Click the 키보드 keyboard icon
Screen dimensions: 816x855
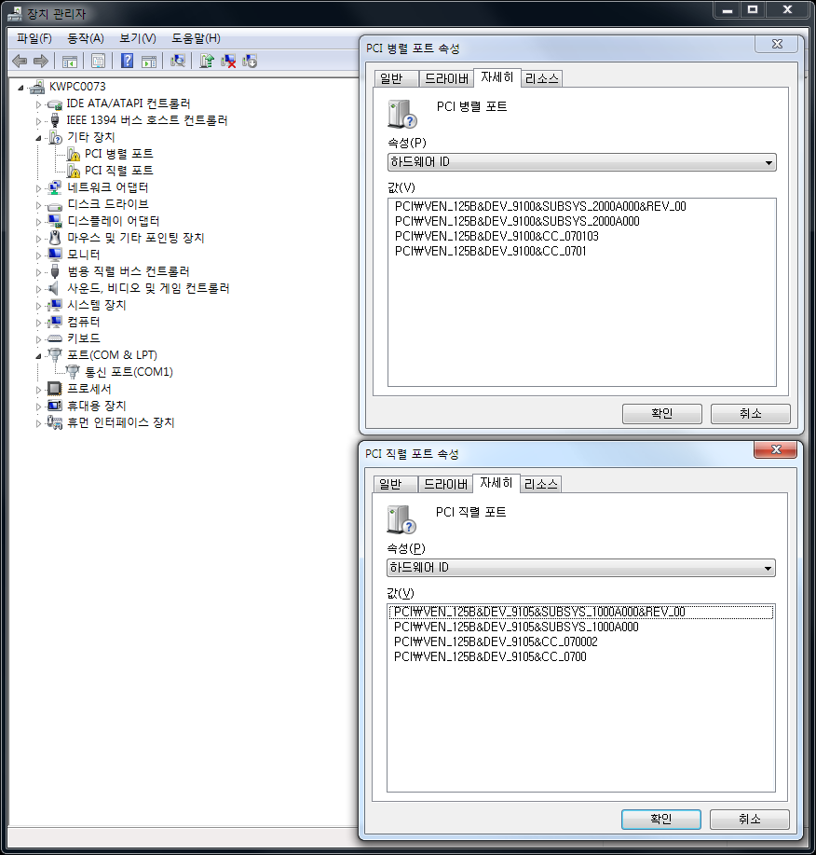click(54, 338)
